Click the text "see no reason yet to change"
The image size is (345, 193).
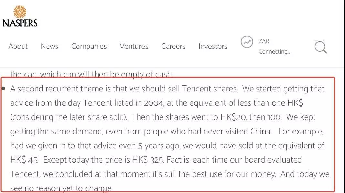tap(61, 188)
